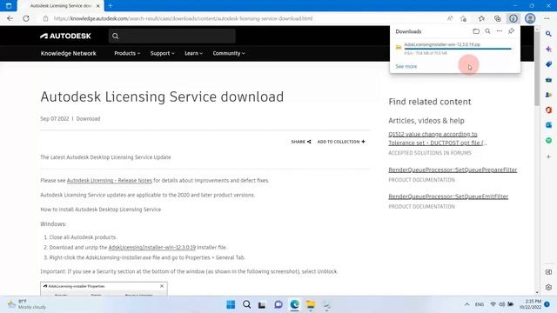Open the Windows Start menu
This screenshot has width=557, height=313.
tap(231, 304)
